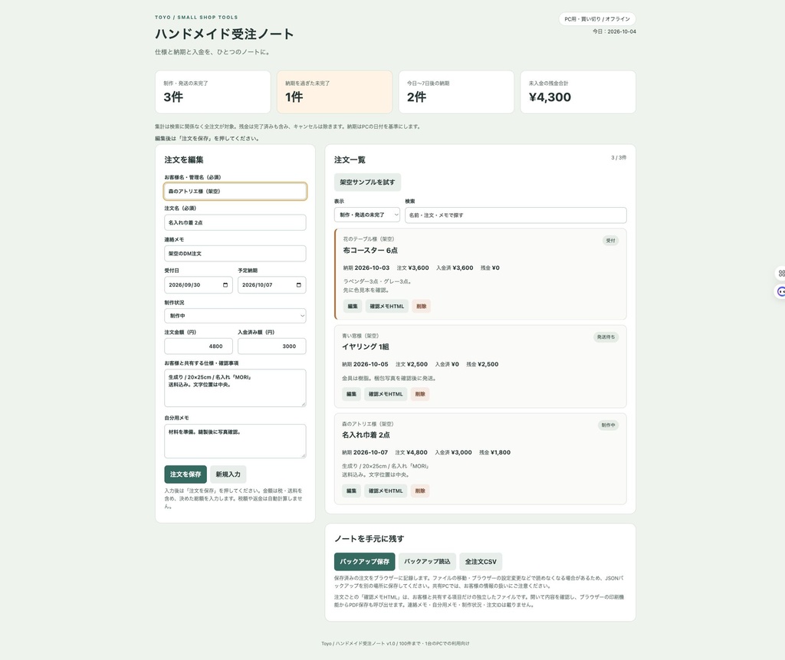The image size is (785, 660).
Task: Click the 納期を過ぎた未完了 1件 card
Action: click(334, 92)
